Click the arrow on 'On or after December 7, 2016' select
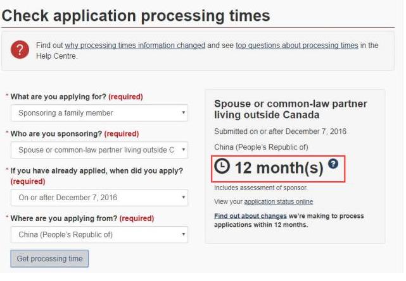Image resolution: width=406 pixels, height=281 pixels. coord(183,197)
